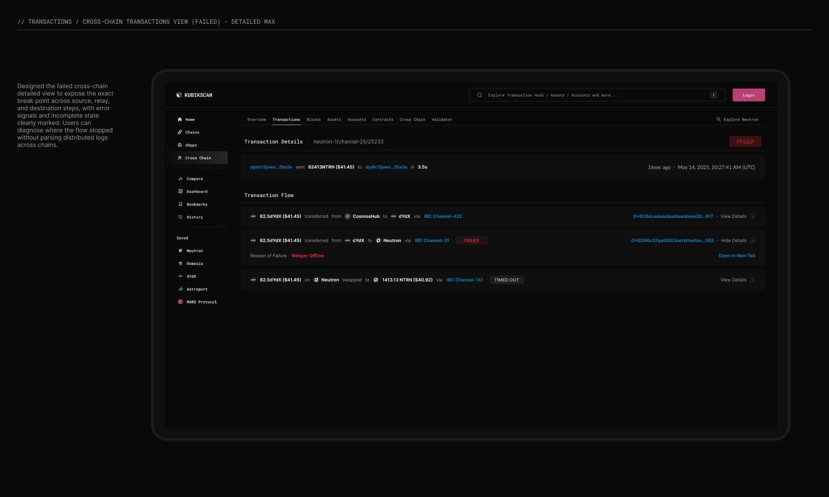
Task: Collapse details with the Hide Details chevron
Action: pyautogui.click(x=753, y=241)
